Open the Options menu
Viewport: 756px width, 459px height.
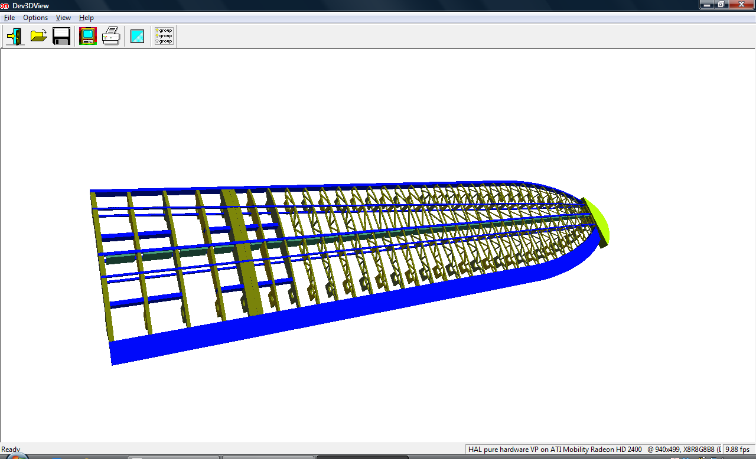[35, 18]
